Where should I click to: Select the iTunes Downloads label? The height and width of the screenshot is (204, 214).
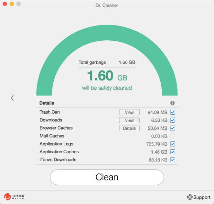[x=58, y=160]
